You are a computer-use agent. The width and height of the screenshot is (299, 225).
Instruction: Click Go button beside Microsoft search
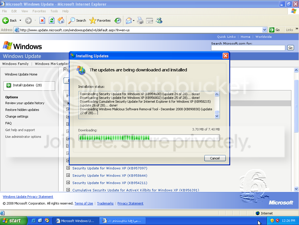(x=291, y=48)
